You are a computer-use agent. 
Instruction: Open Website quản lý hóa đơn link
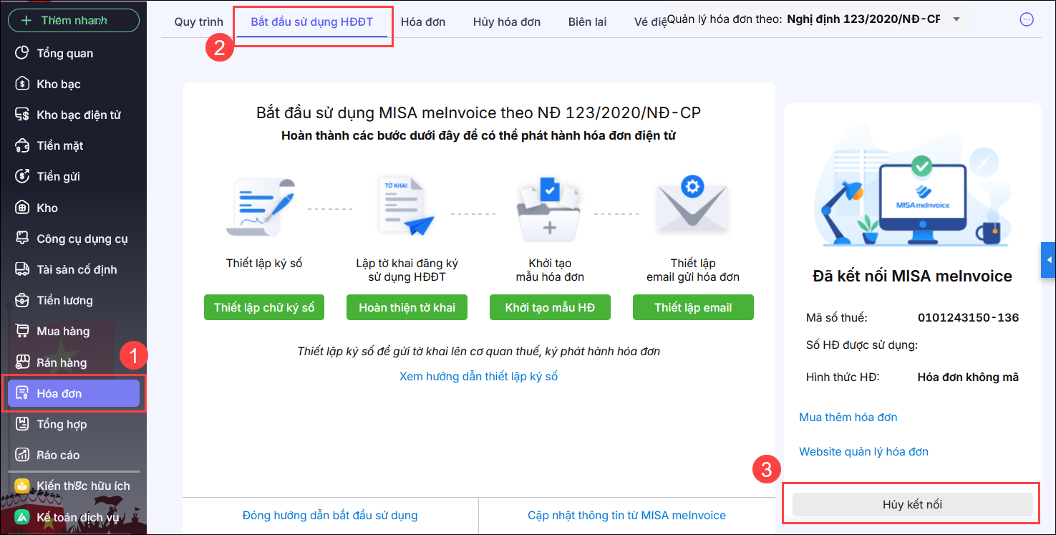(863, 451)
